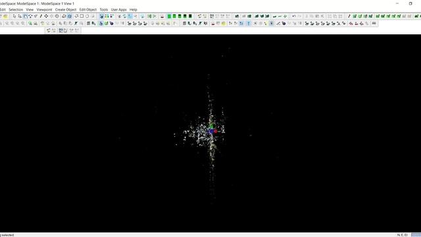Select the rectangle fence tool
The image size is (421, 237).
82,16
